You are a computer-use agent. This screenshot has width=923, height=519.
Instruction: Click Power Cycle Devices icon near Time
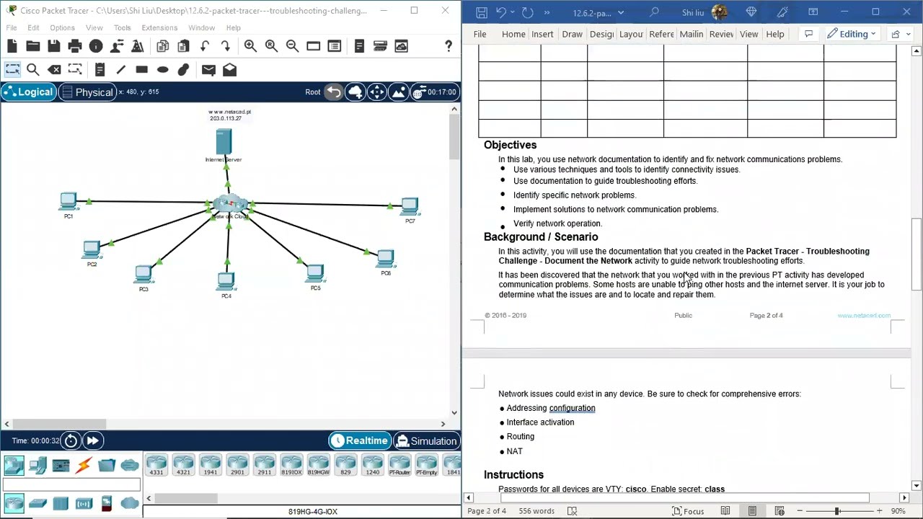click(71, 440)
